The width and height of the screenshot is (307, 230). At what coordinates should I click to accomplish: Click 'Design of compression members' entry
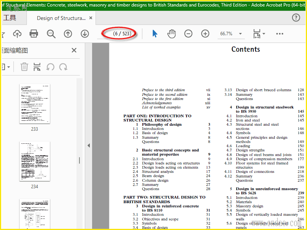click(264, 159)
